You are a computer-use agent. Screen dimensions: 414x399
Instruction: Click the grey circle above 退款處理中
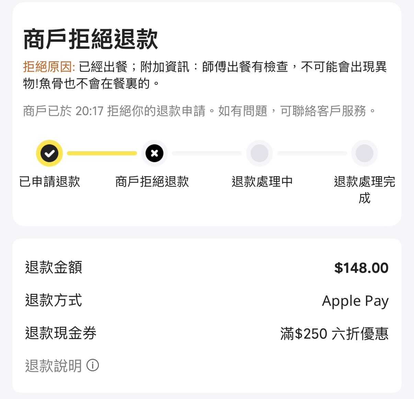tap(260, 153)
